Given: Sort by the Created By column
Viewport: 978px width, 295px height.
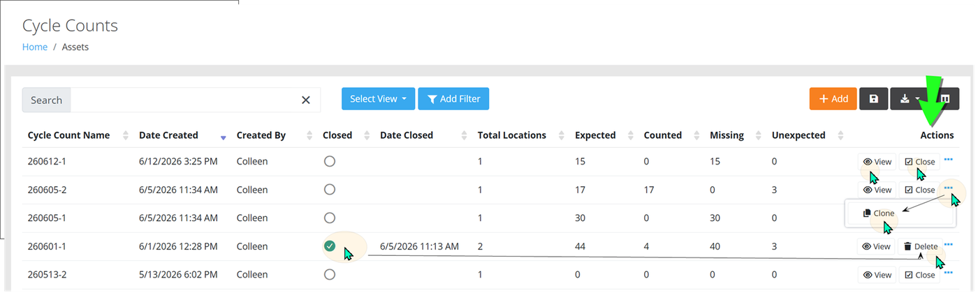Looking at the screenshot, I should pyautogui.click(x=310, y=135).
